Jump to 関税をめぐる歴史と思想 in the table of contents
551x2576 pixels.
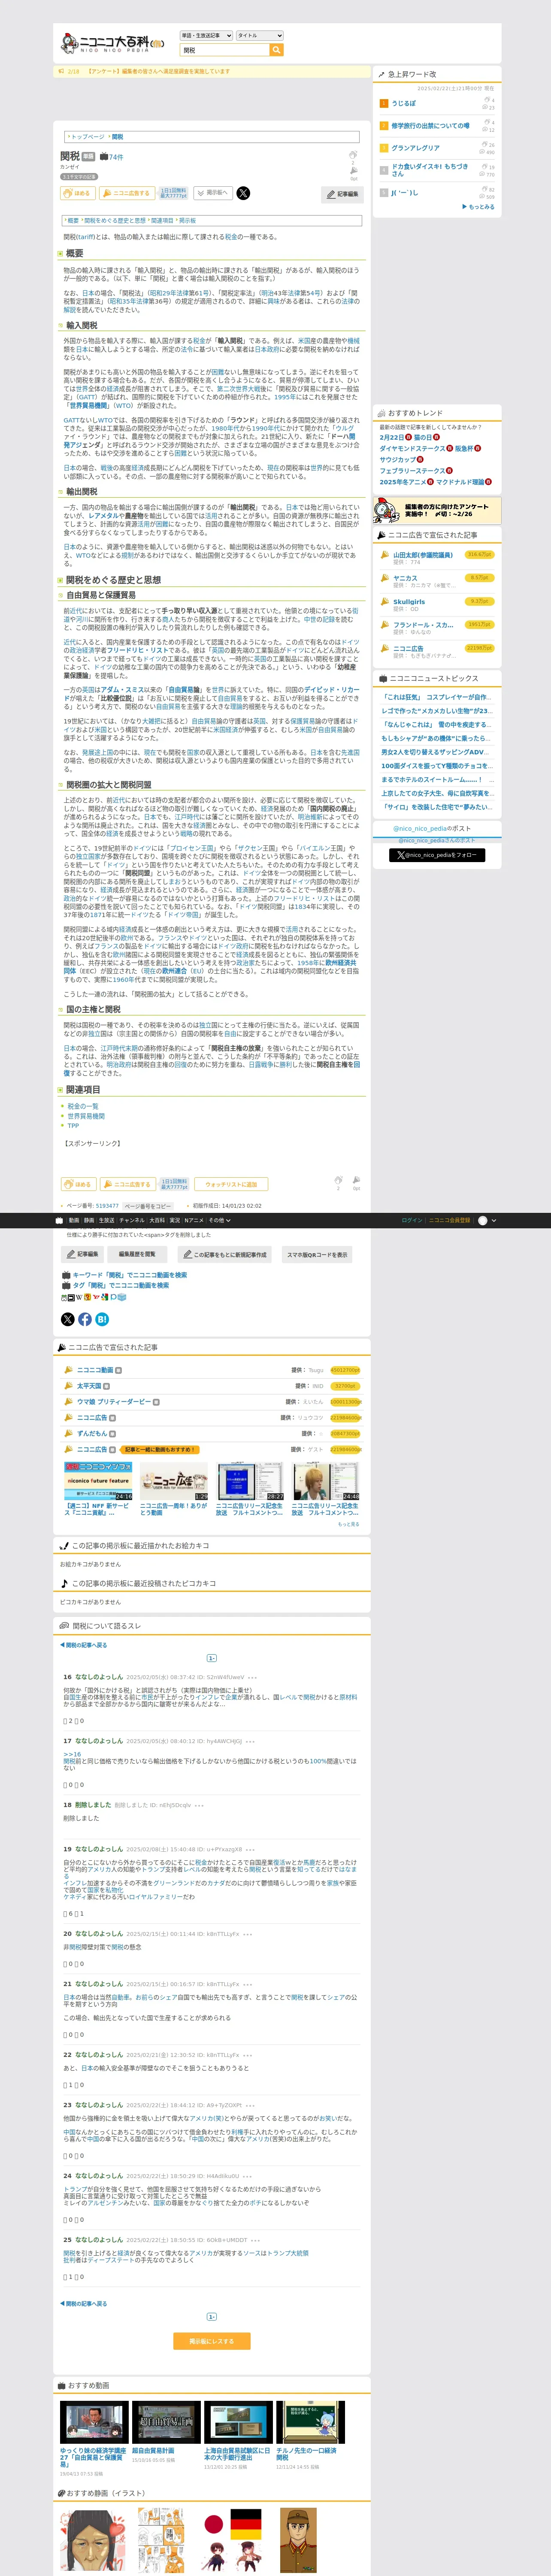tap(115, 221)
